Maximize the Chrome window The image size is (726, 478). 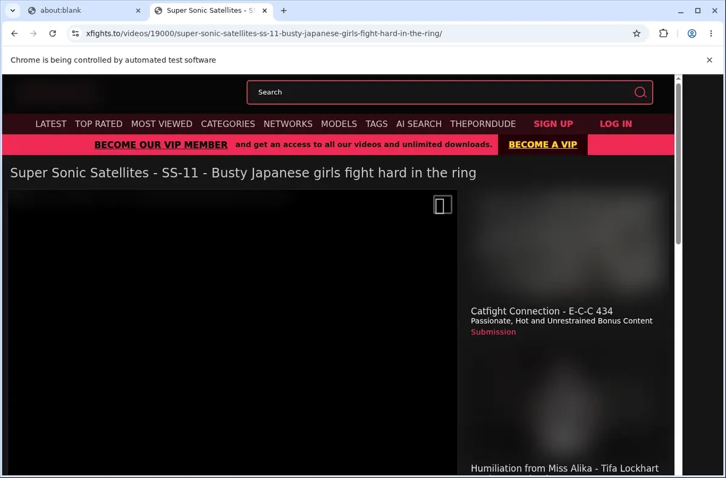pyautogui.click(x=698, y=10)
